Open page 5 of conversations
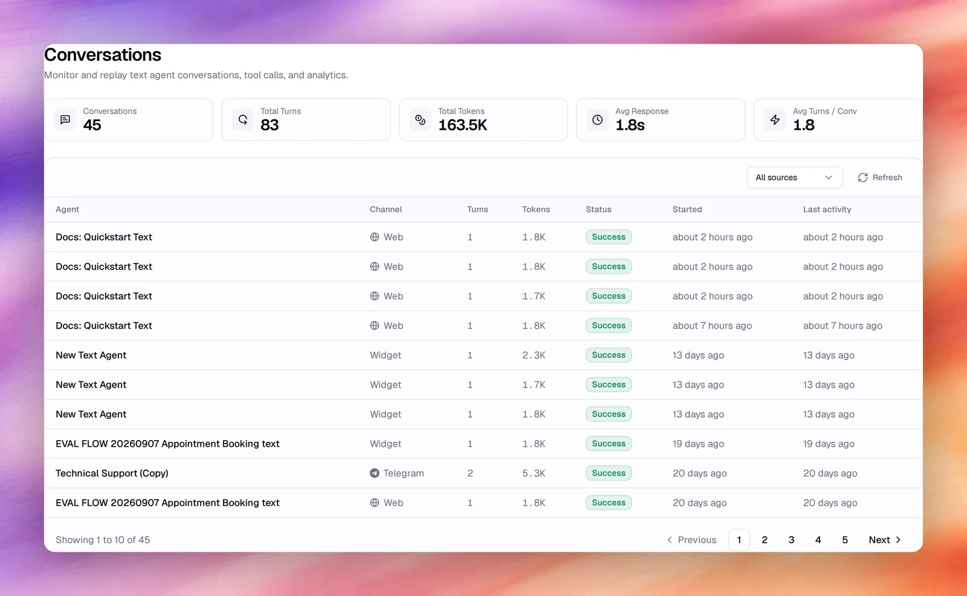 pyautogui.click(x=845, y=540)
